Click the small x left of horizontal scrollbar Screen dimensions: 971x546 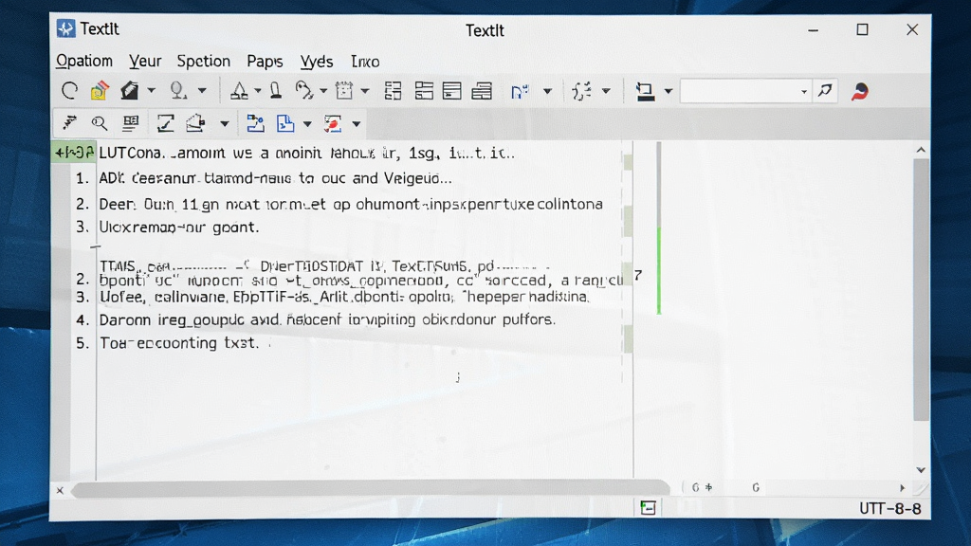pyautogui.click(x=60, y=490)
